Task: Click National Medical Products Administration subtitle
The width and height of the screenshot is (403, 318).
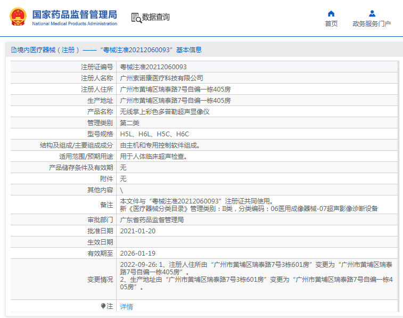Action: pos(75,23)
